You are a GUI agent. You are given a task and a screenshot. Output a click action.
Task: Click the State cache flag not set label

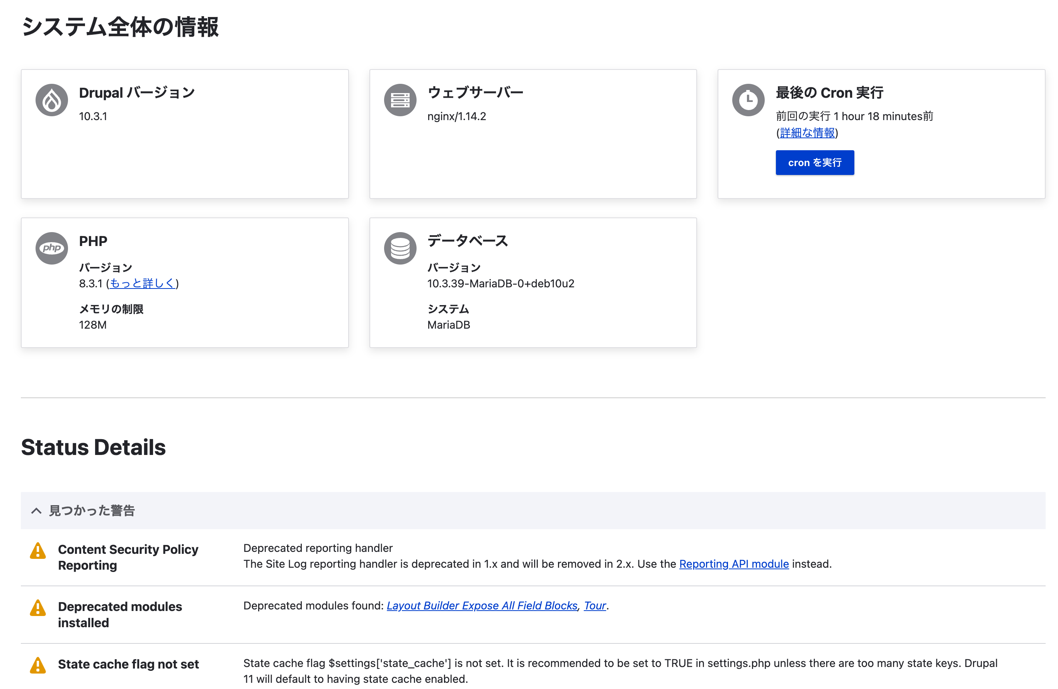click(128, 664)
